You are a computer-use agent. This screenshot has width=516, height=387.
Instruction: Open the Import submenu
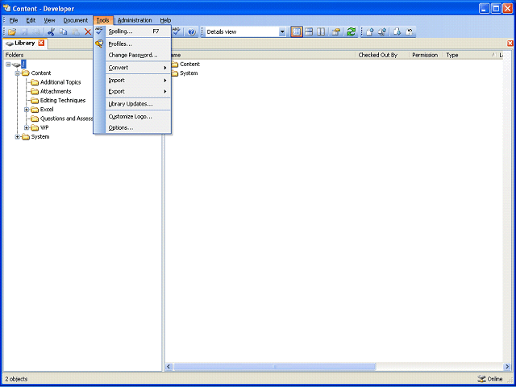pos(138,81)
